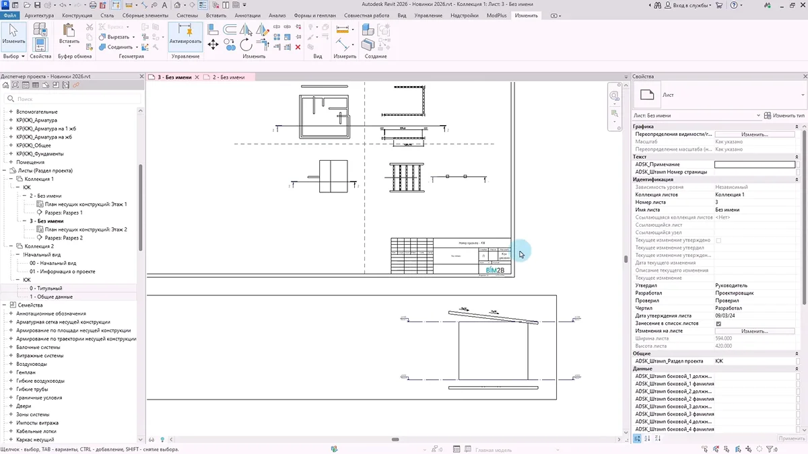Screen dimensions: 808x454
Task: Click the project browser search field
Action: (74, 99)
